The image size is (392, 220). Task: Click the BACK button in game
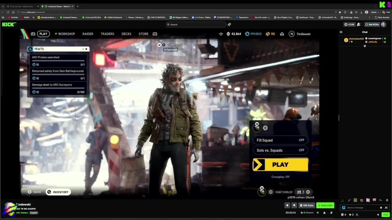(34, 192)
